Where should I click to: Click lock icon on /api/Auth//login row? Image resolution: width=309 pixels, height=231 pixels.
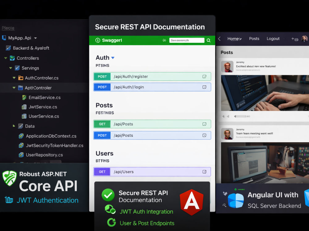204,87
